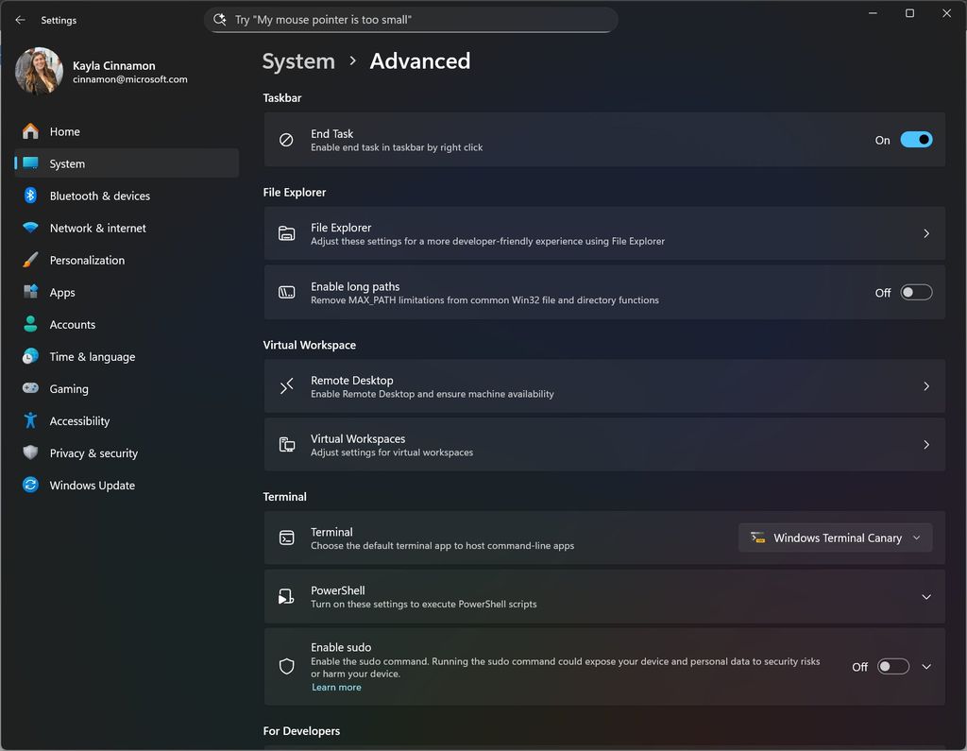The width and height of the screenshot is (967, 751).
Task: Select Gaming in the sidebar
Action: click(x=70, y=388)
